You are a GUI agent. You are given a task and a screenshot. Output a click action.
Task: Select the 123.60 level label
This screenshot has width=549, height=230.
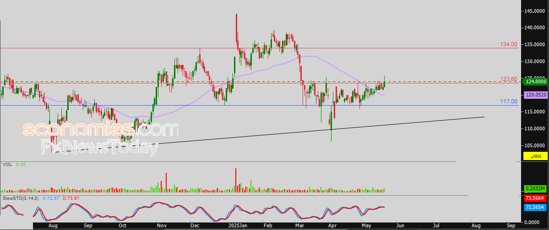click(509, 79)
